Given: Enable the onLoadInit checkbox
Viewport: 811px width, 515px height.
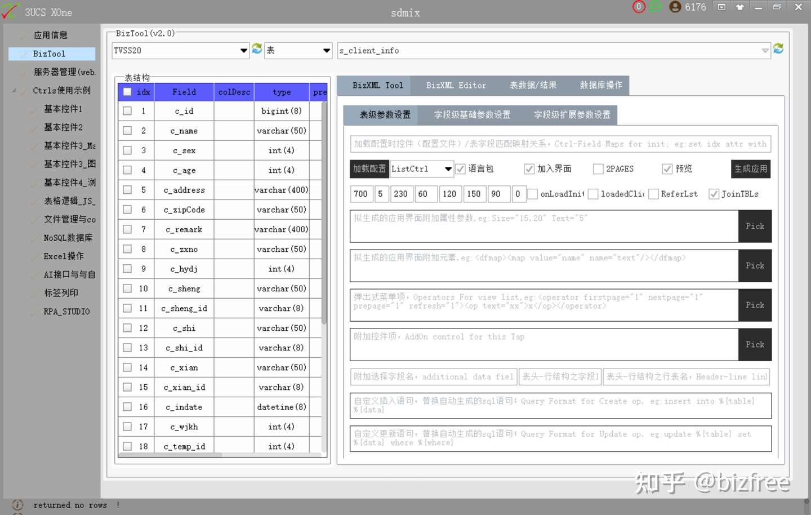Looking at the screenshot, I should [533, 194].
